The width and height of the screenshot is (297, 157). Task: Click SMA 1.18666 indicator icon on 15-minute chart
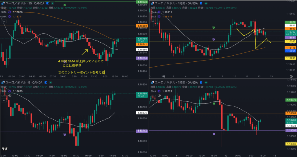click(10, 12)
